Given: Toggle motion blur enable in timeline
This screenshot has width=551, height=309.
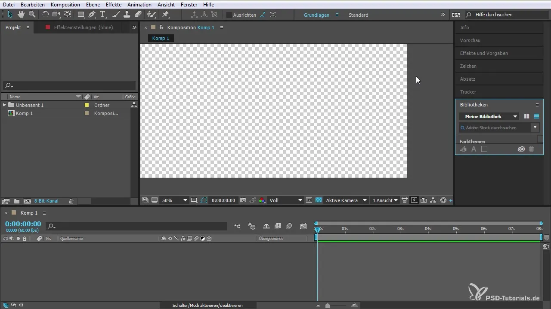Looking at the screenshot, I should pos(289,226).
